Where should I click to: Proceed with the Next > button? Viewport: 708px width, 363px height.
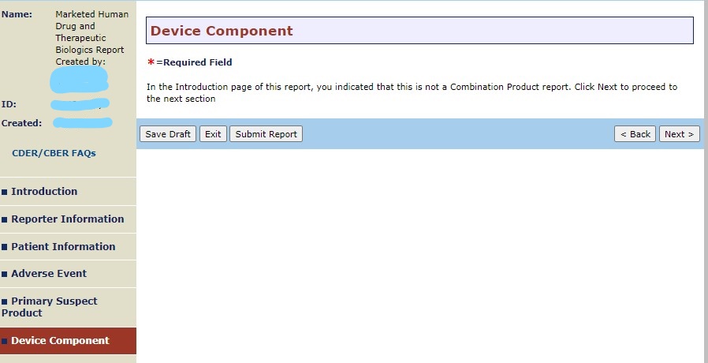[679, 134]
